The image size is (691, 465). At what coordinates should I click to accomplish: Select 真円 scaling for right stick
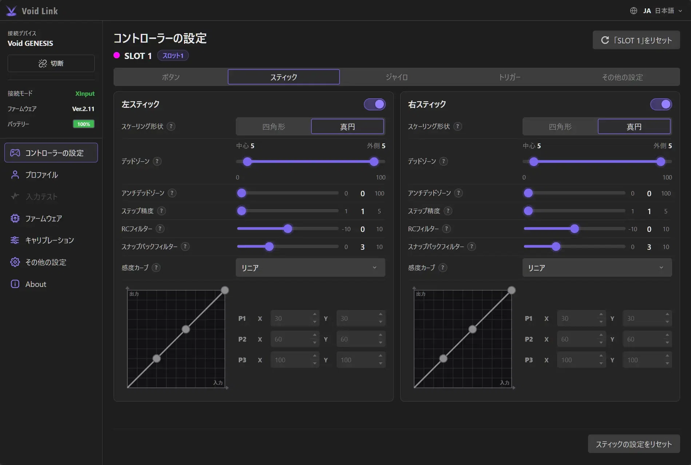634,127
